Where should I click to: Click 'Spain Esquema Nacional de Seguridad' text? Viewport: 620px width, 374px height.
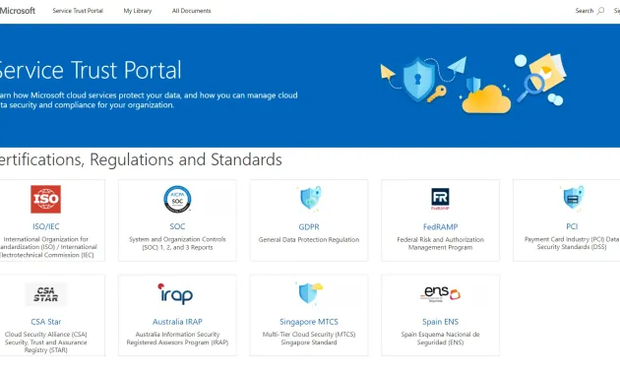(441, 339)
